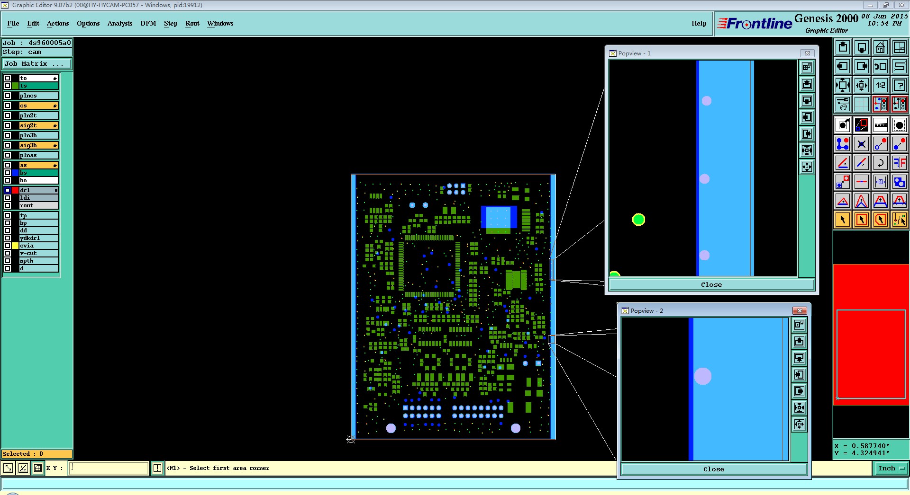
Task: Select the ruler measurement tool
Action: coord(881,125)
